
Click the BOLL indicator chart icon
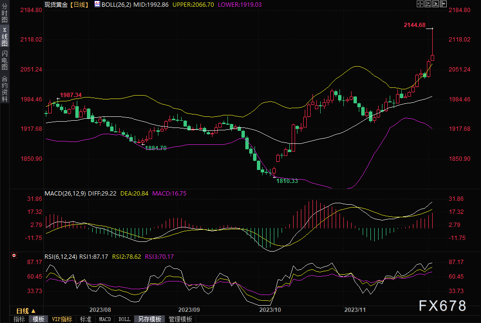97,4
